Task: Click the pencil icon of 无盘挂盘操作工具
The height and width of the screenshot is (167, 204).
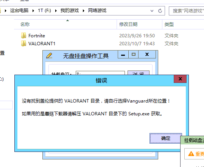Action: coord(49,56)
